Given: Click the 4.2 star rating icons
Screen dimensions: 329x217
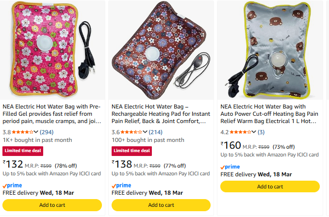Looking at the screenshot, I should point(240,132).
